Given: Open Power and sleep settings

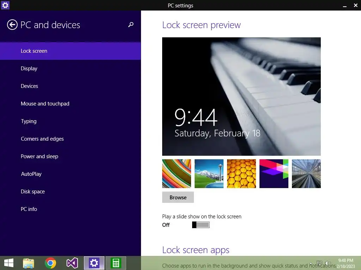Looking at the screenshot, I should [x=70, y=156].
